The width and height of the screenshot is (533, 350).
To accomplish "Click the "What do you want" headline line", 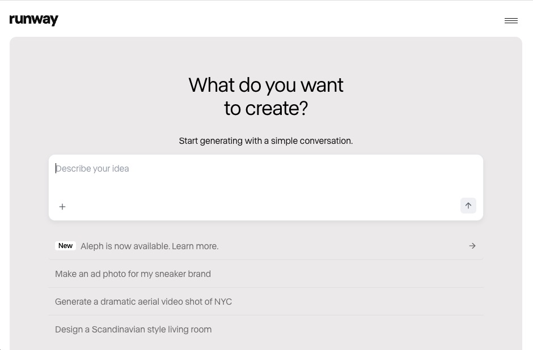I will [x=266, y=85].
